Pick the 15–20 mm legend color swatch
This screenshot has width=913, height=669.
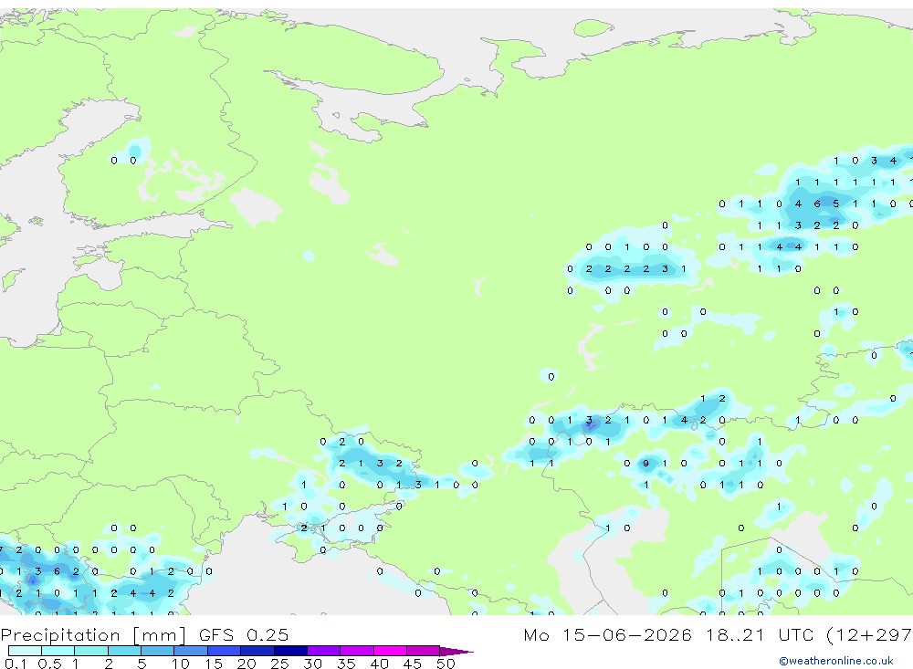tap(225, 651)
